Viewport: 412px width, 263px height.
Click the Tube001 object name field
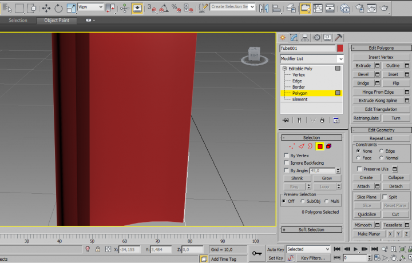pos(307,49)
